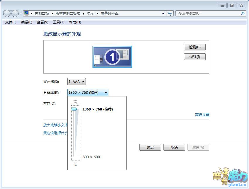This screenshot has height=189, width=249.
Task: Collapse the 分辨率 dropdown showing 1360 × 768
Action: (x=88, y=93)
